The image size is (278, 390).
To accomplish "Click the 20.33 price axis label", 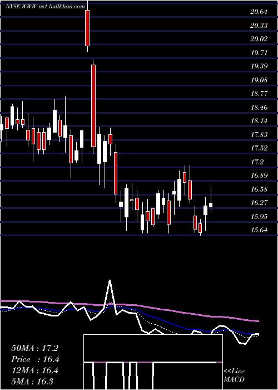I will [259, 26].
